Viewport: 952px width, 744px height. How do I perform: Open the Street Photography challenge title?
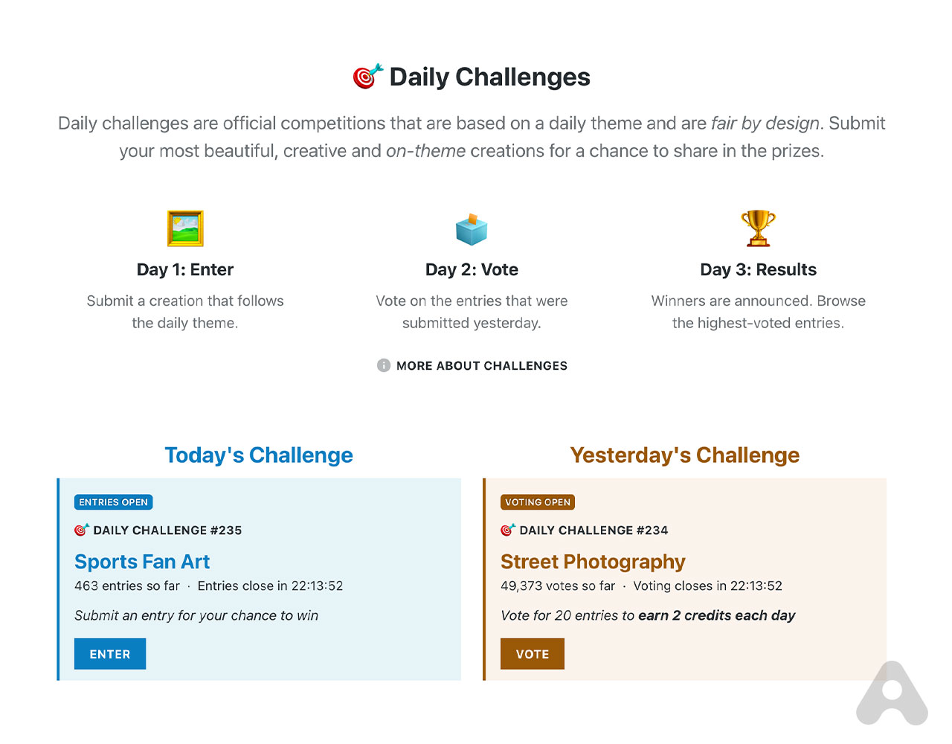point(593,562)
